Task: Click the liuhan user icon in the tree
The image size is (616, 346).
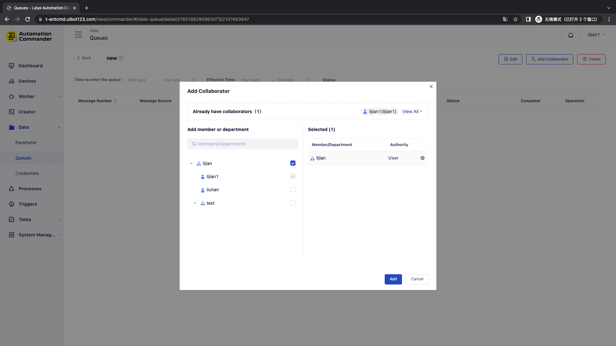Action: pos(203,190)
